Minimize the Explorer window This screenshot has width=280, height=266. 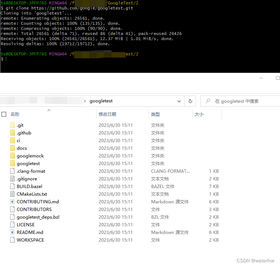coord(261,78)
